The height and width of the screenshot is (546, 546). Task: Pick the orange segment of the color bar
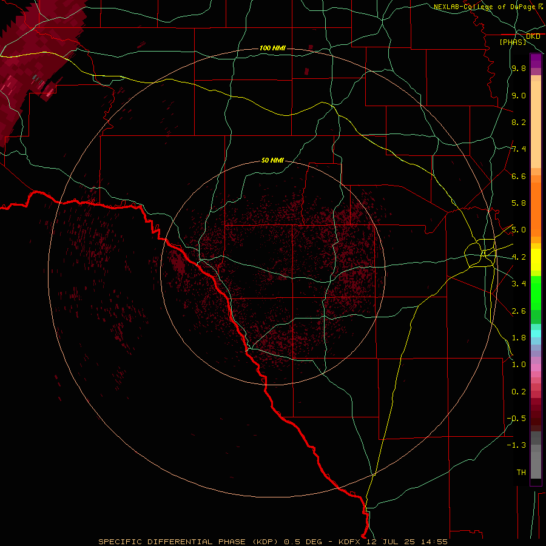coord(536,210)
